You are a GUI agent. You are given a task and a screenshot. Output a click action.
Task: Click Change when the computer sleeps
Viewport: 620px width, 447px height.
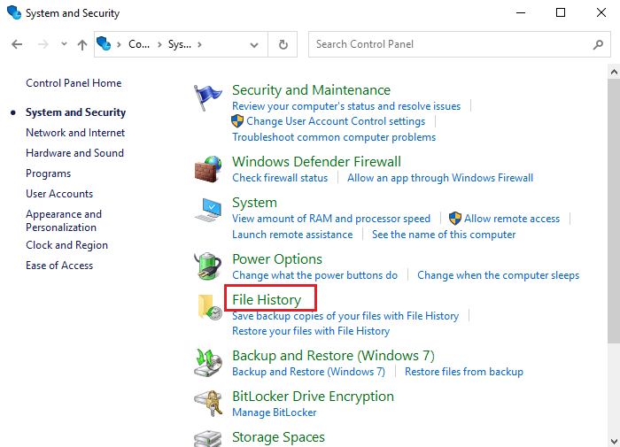(498, 275)
